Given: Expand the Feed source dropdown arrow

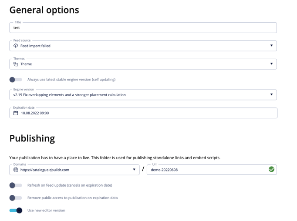Looking at the screenshot, I should [271, 45].
